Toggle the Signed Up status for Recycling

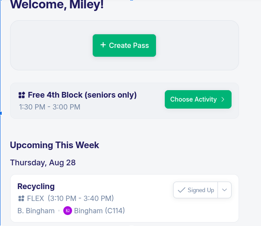point(196,190)
